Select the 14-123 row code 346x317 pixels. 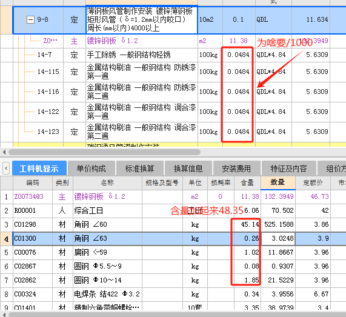click(48, 132)
